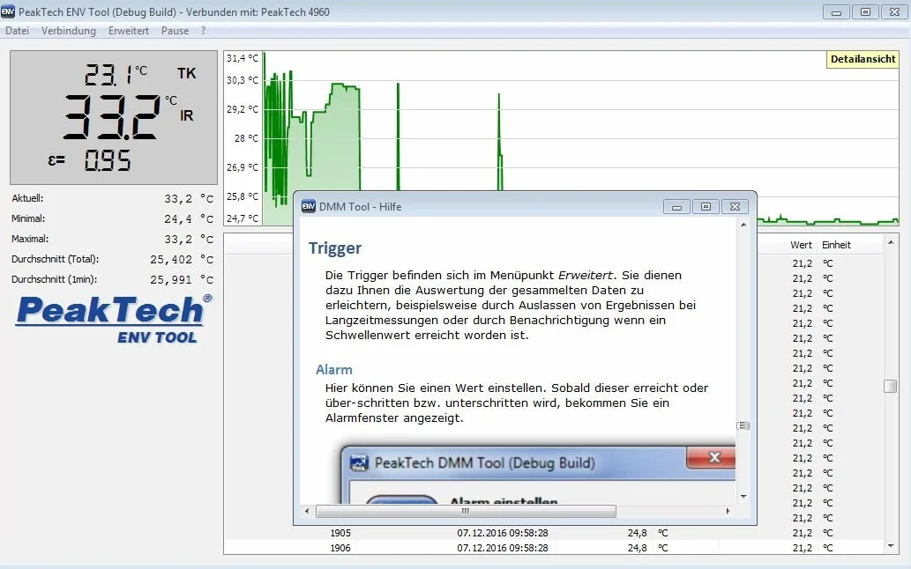Screen dimensions: 911x569
Task: Open the Datei menu
Action: click(x=17, y=31)
